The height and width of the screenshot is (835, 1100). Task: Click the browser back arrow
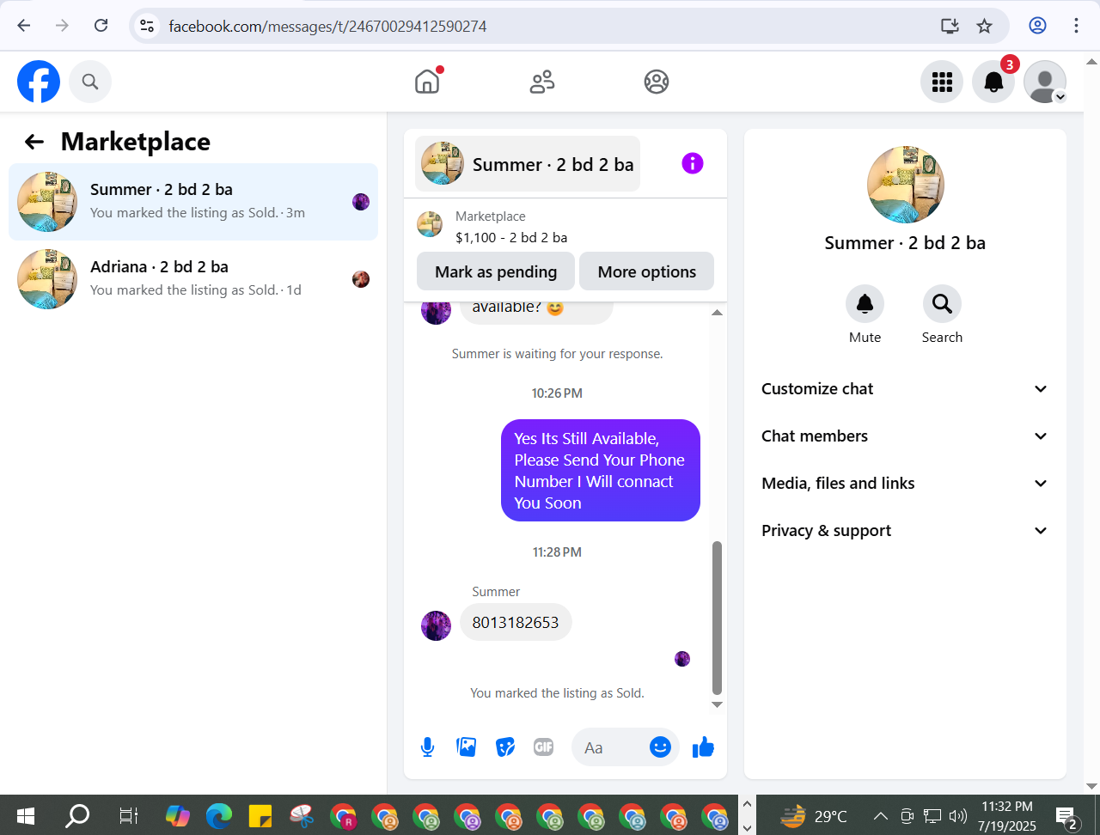tap(24, 26)
